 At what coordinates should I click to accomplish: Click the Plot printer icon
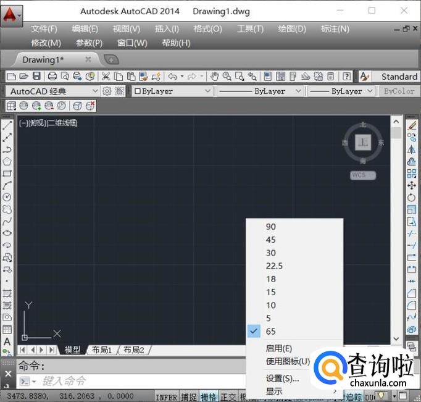pos(52,77)
